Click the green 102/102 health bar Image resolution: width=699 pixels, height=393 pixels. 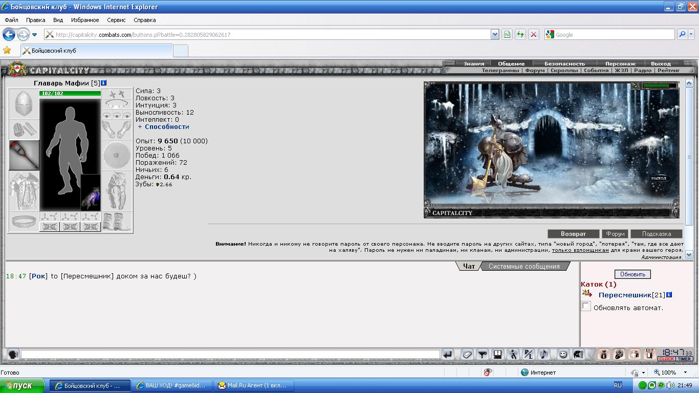(x=70, y=93)
